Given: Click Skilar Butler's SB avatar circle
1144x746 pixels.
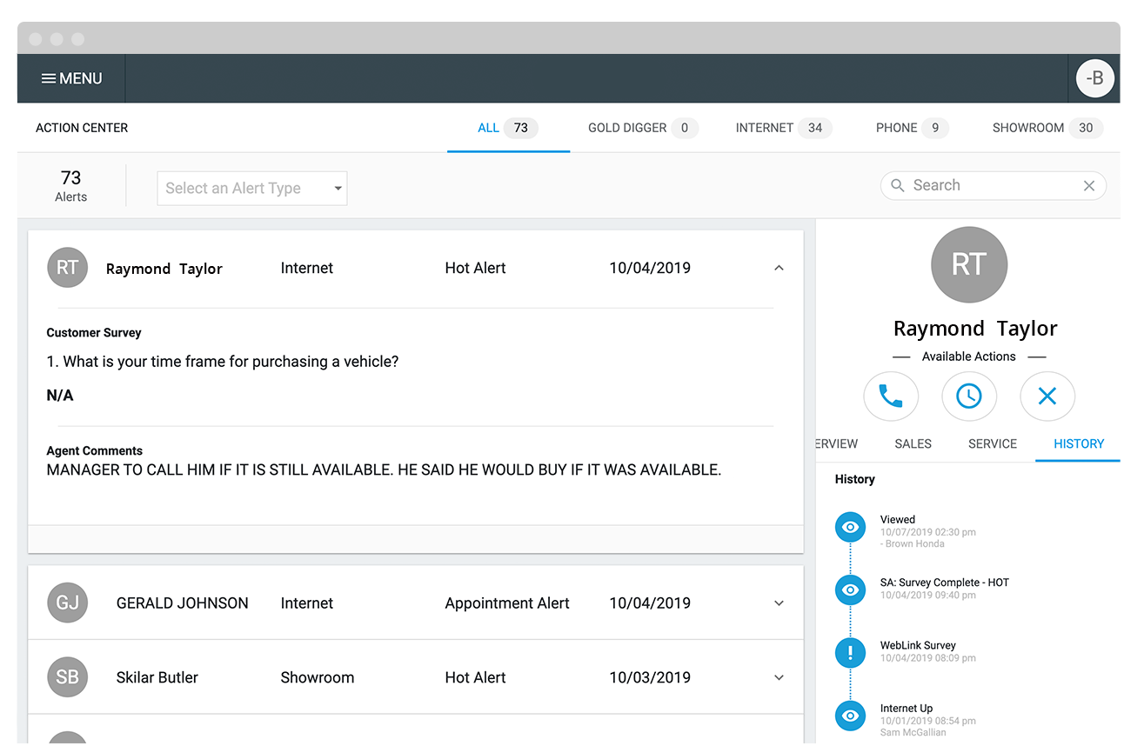Looking at the screenshot, I should click(67, 677).
